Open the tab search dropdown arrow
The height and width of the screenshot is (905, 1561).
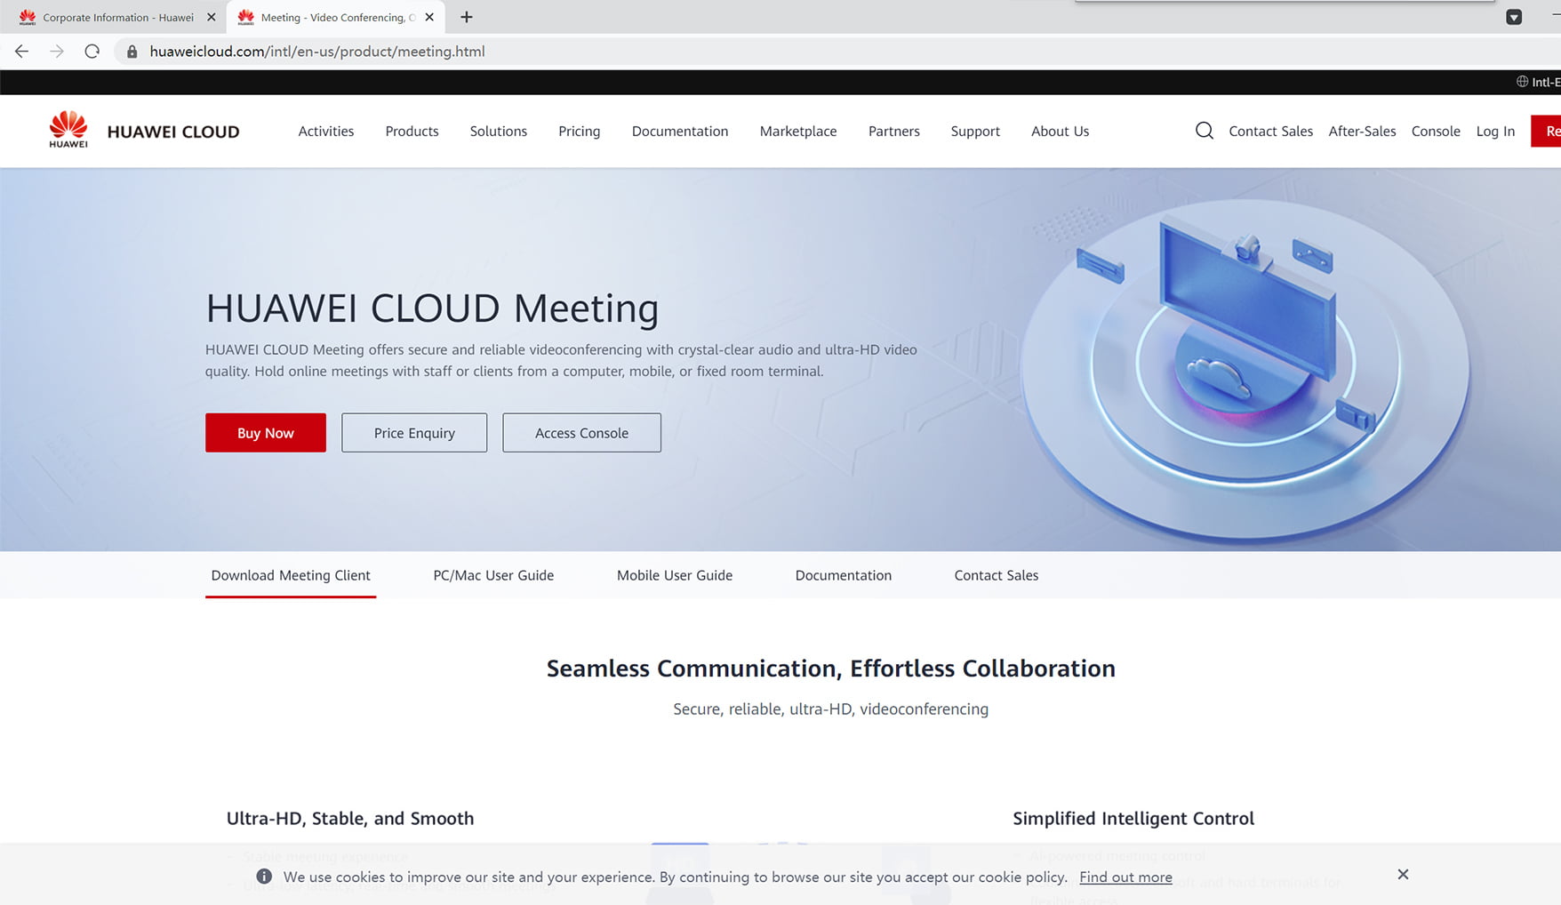(1514, 17)
